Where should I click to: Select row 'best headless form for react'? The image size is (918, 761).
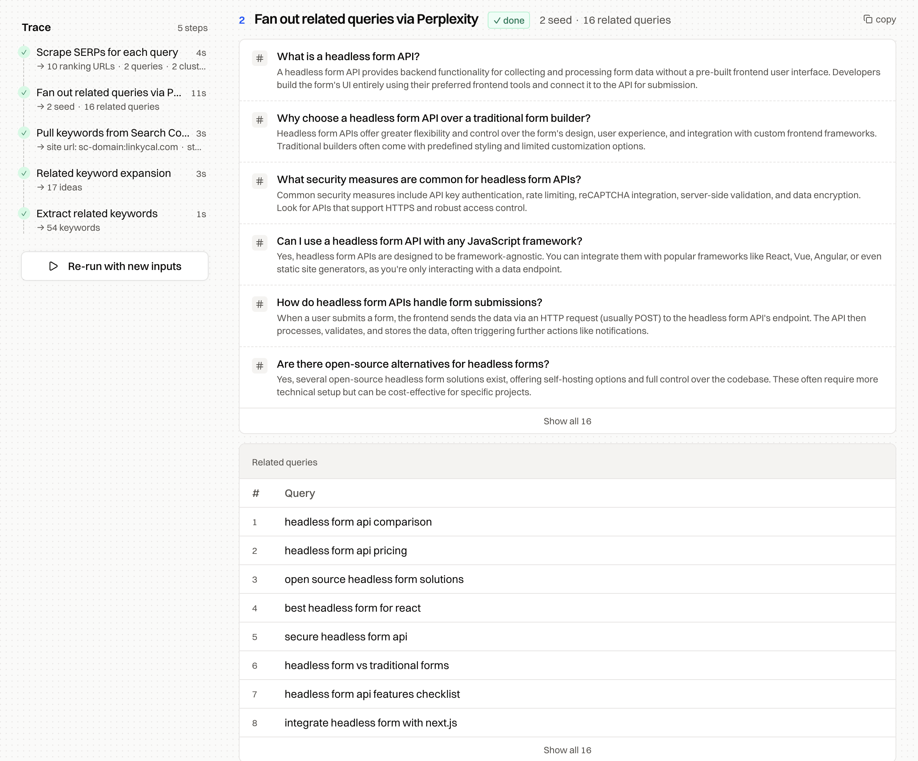point(567,608)
